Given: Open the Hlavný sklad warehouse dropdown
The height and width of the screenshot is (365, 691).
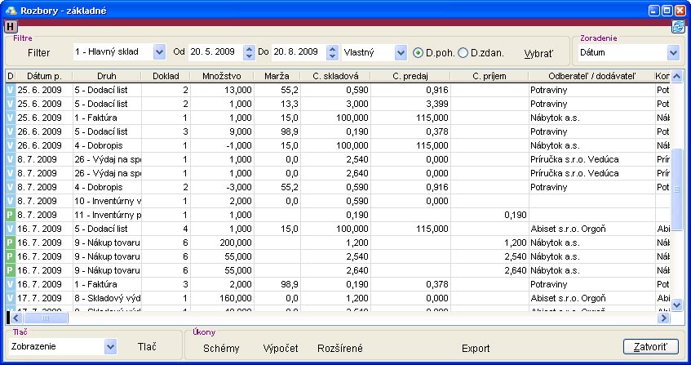Looking at the screenshot, I should pos(159,52).
